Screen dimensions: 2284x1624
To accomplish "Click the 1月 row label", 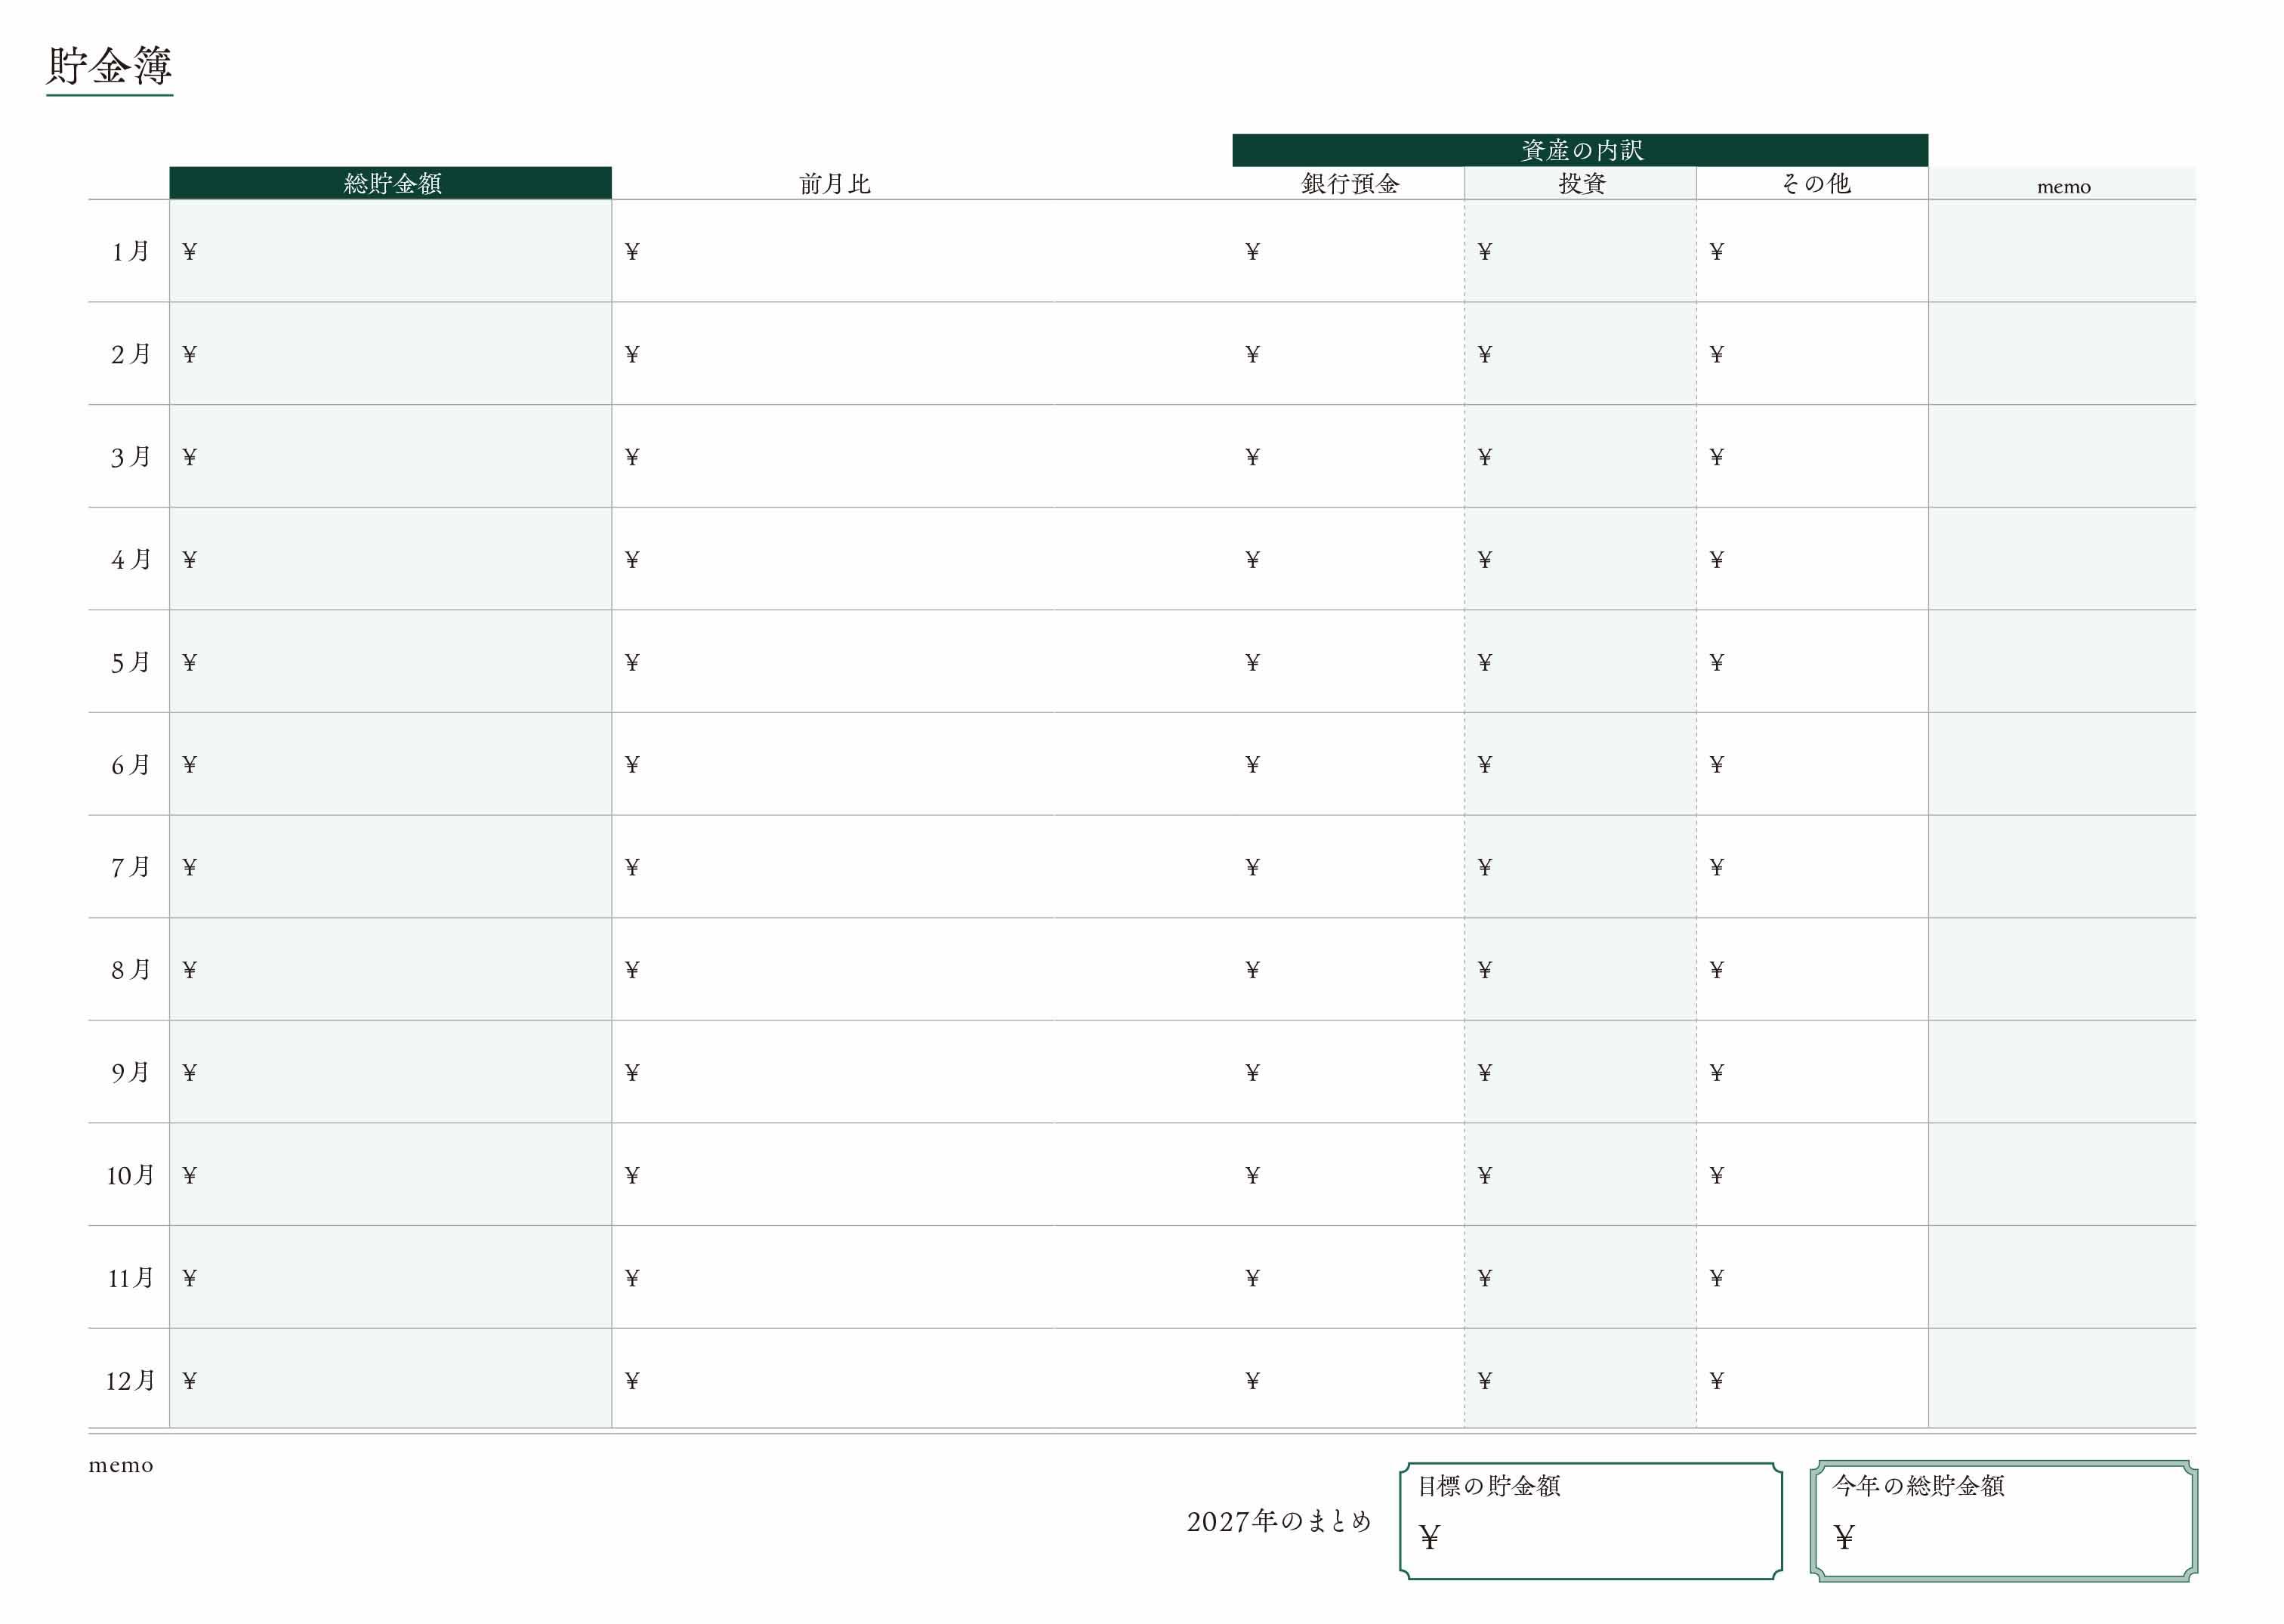I will [x=130, y=251].
